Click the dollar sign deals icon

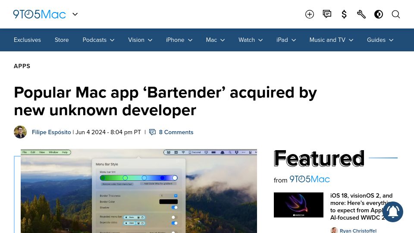tap(344, 14)
